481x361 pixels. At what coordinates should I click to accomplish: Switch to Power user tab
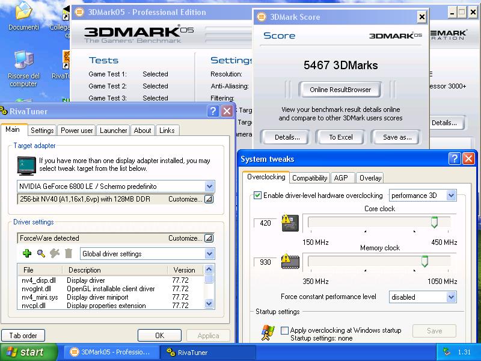pyautogui.click(x=77, y=131)
